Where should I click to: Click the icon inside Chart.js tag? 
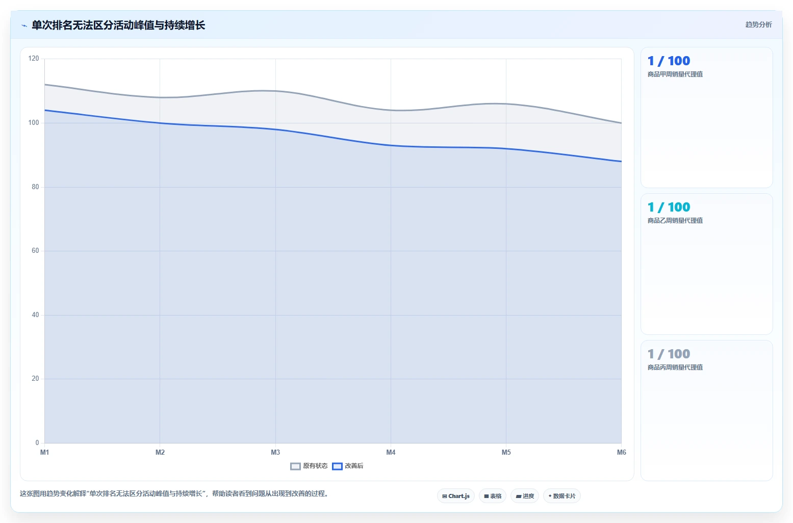(x=445, y=496)
